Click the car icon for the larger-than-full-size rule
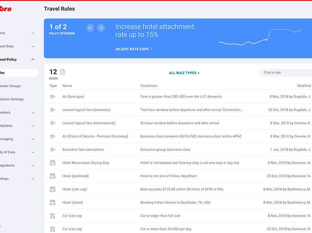Viewport: 312px width, 233px height. click(52, 216)
